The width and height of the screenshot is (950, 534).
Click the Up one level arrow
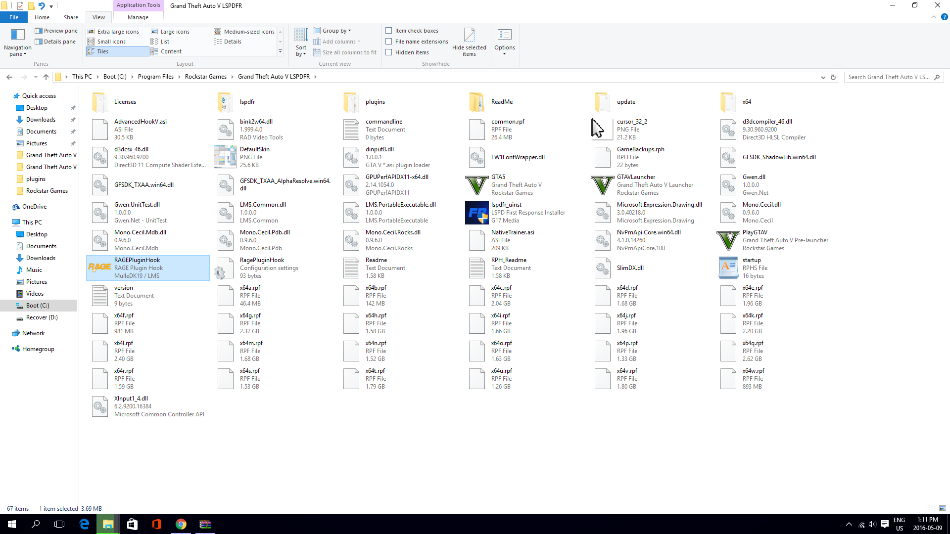coord(46,77)
